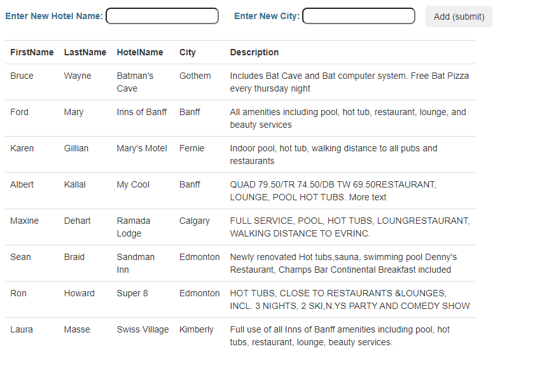Select the 'Laura' first name cell
This screenshot has height=391, width=535.
pos(22,329)
